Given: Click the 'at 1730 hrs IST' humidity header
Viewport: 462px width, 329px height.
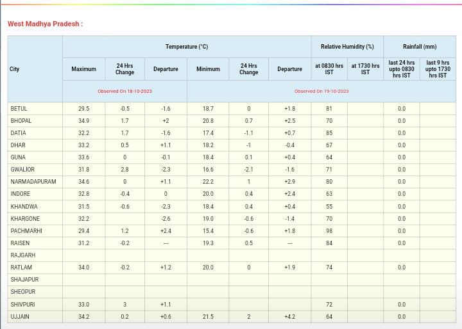Looking at the screenshot, I should pyautogui.click(x=365, y=69).
